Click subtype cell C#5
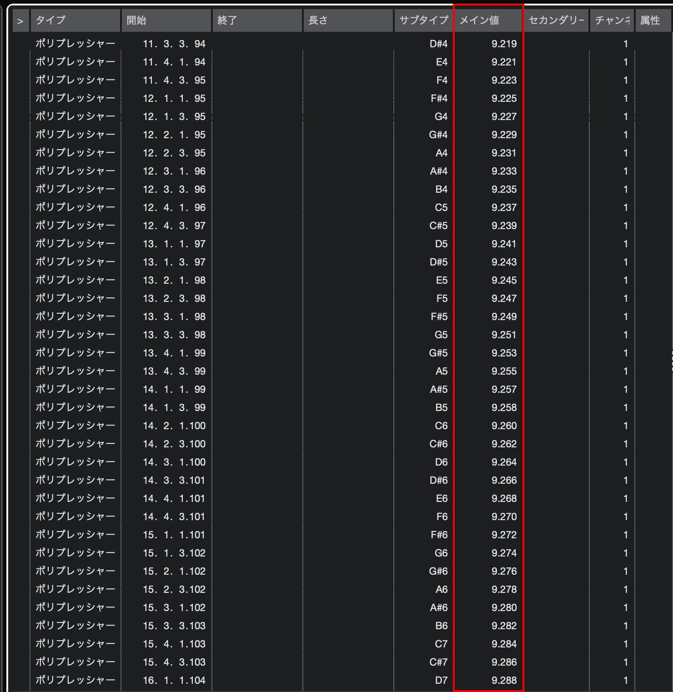The image size is (673, 692). point(438,226)
